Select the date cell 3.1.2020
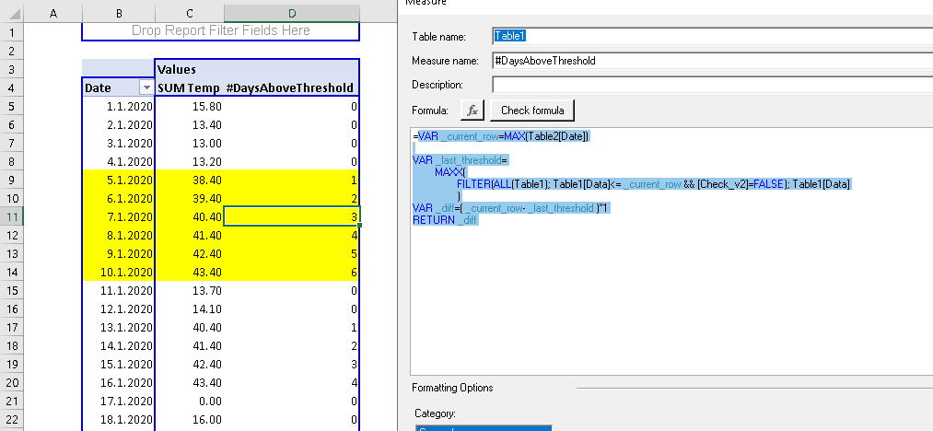Viewport: 933px width, 431px height. [119, 144]
